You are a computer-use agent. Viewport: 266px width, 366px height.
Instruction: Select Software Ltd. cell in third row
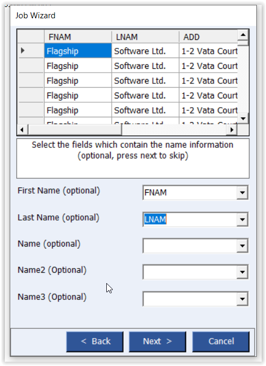click(145, 80)
